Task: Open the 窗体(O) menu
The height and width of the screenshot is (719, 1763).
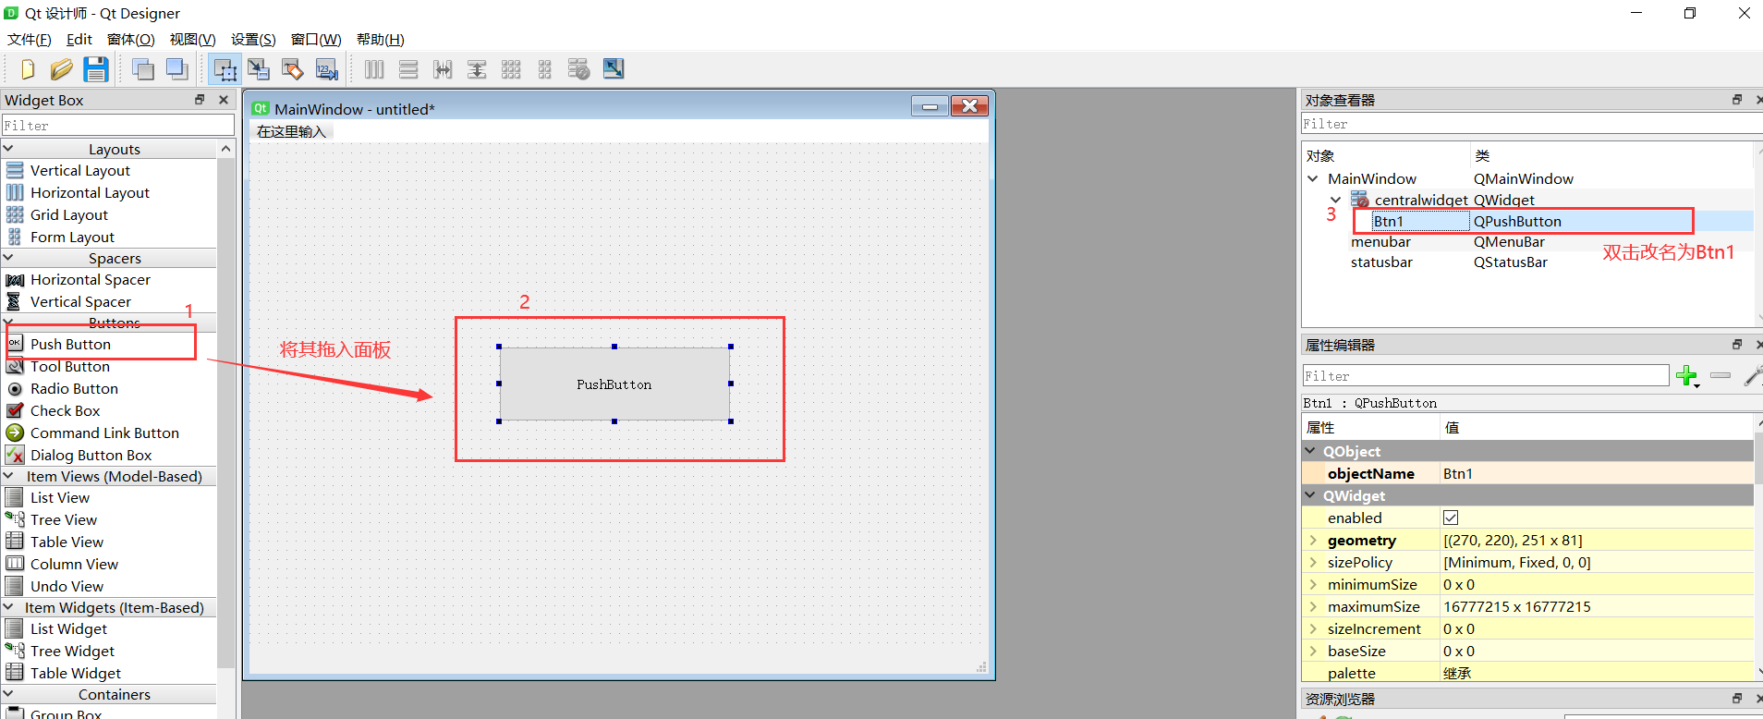Action: coord(131,39)
